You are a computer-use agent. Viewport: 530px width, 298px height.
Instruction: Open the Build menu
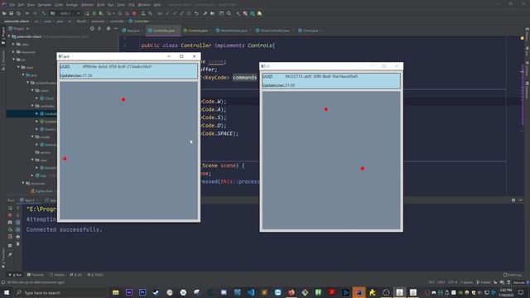(x=101, y=5)
